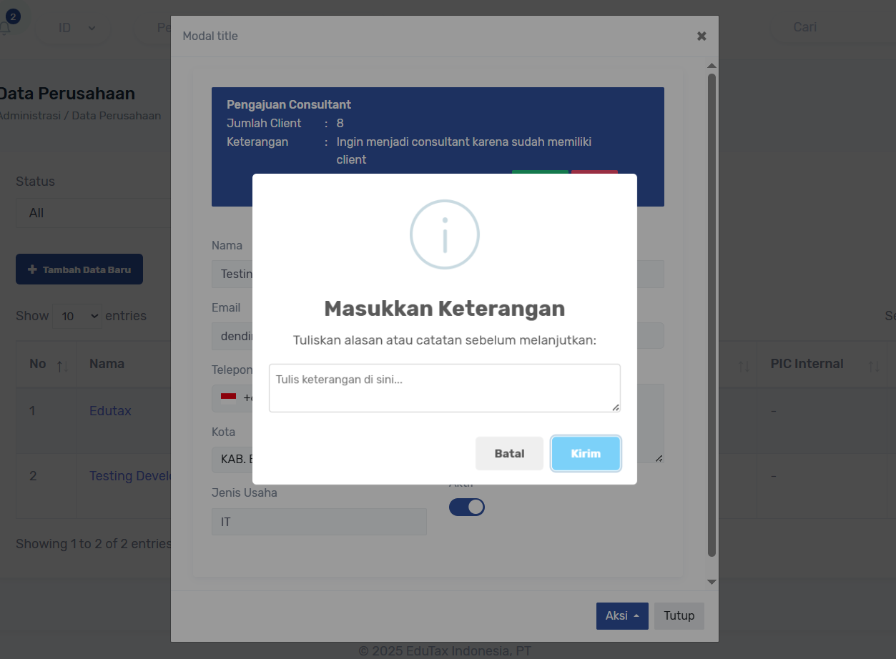896x659 pixels.
Task: Sort table by No column arrows
Action: coord(62,365)
